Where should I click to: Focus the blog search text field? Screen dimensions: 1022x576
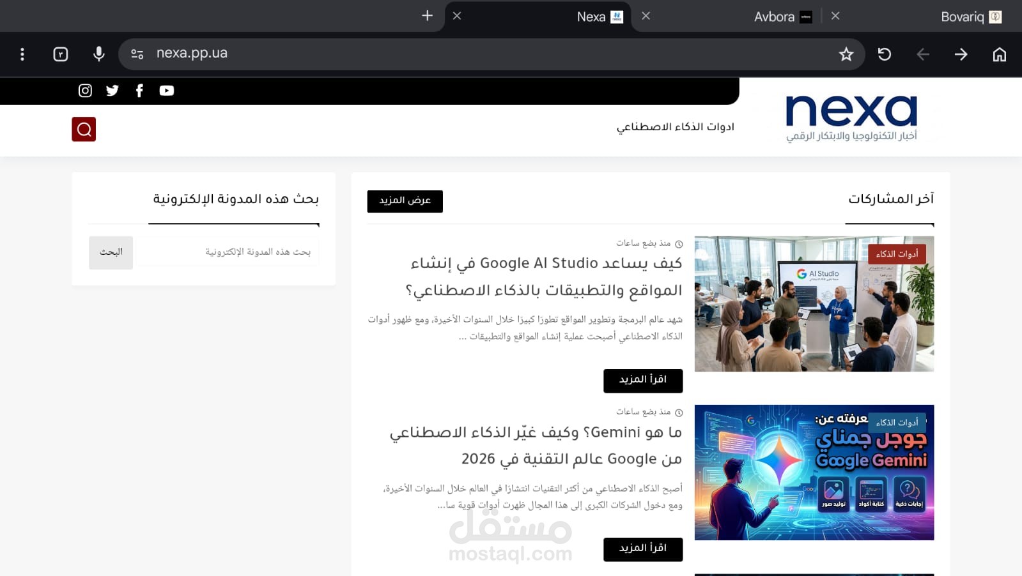point(226,252)
